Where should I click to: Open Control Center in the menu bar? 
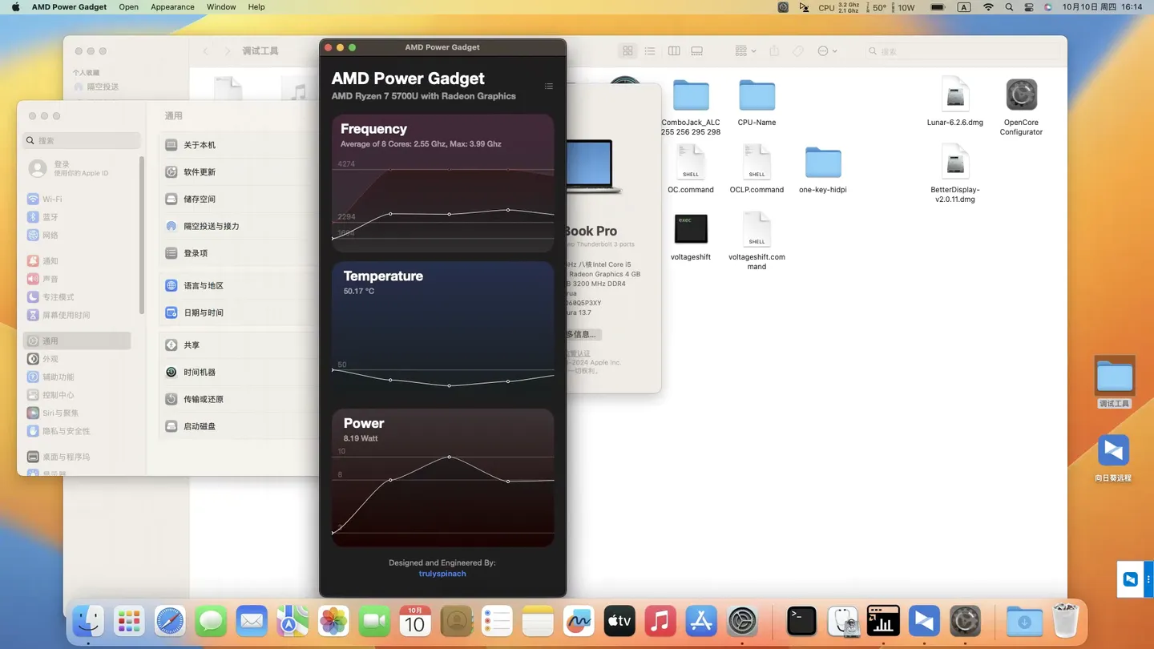1028,7
